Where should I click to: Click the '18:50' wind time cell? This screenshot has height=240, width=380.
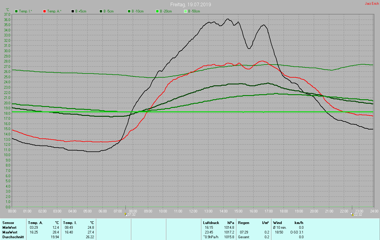click(x=279, y=232)
